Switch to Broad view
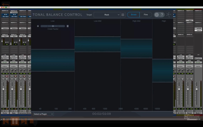This screenshot has height=127, width=203. tap(133, 15)
